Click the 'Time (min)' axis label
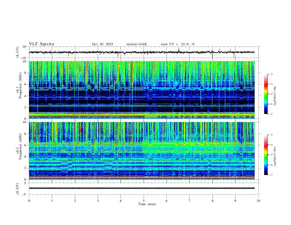 (x=147, y=204)
